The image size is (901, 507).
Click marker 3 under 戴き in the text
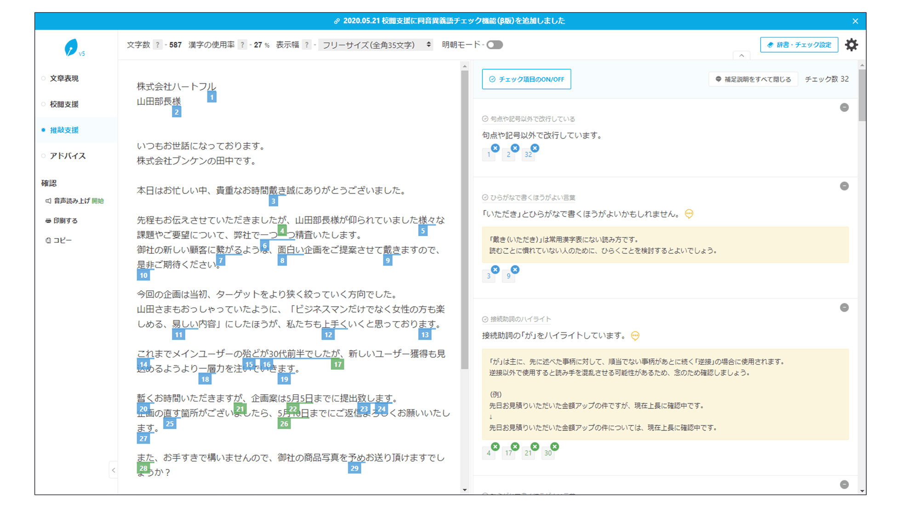[273, 201]
